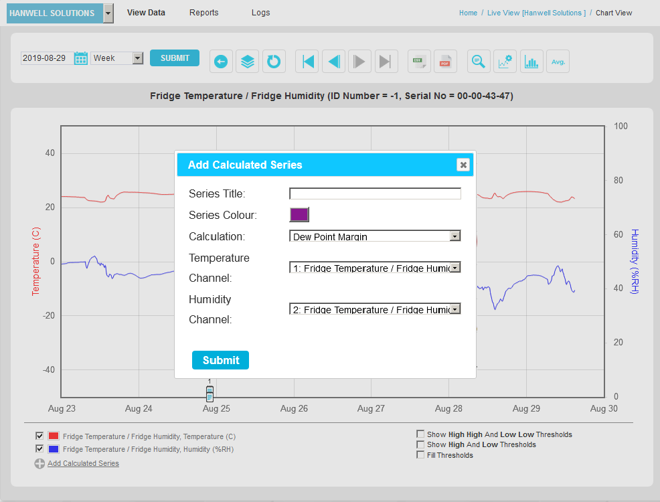Click the back arrow toolbar icon
This screenshot has height=502, width=660.
coord(221,62)
